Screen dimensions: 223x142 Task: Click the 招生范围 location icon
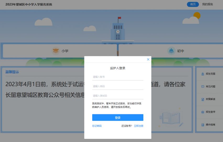(x=203, y=74)
